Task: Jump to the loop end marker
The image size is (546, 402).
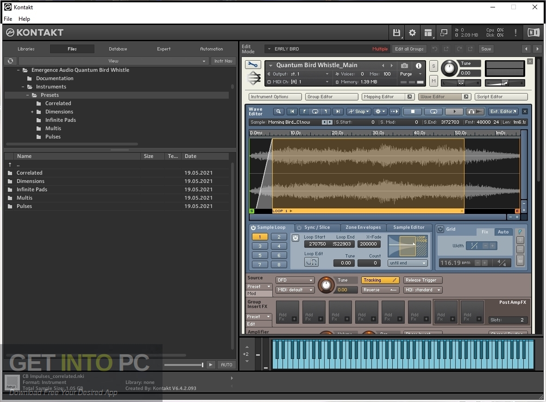Action: [x=326, y=112]
